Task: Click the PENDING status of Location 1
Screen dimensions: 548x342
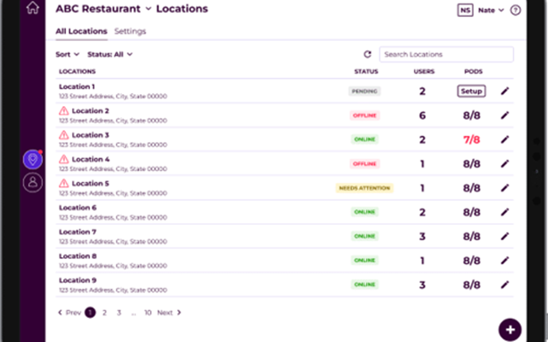Action: point(365,91)
